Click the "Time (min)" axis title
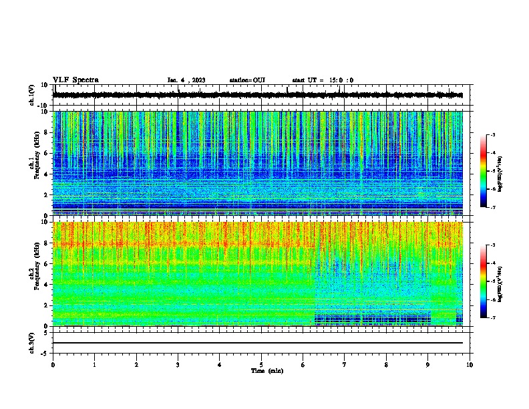 (x=267, y=371)
